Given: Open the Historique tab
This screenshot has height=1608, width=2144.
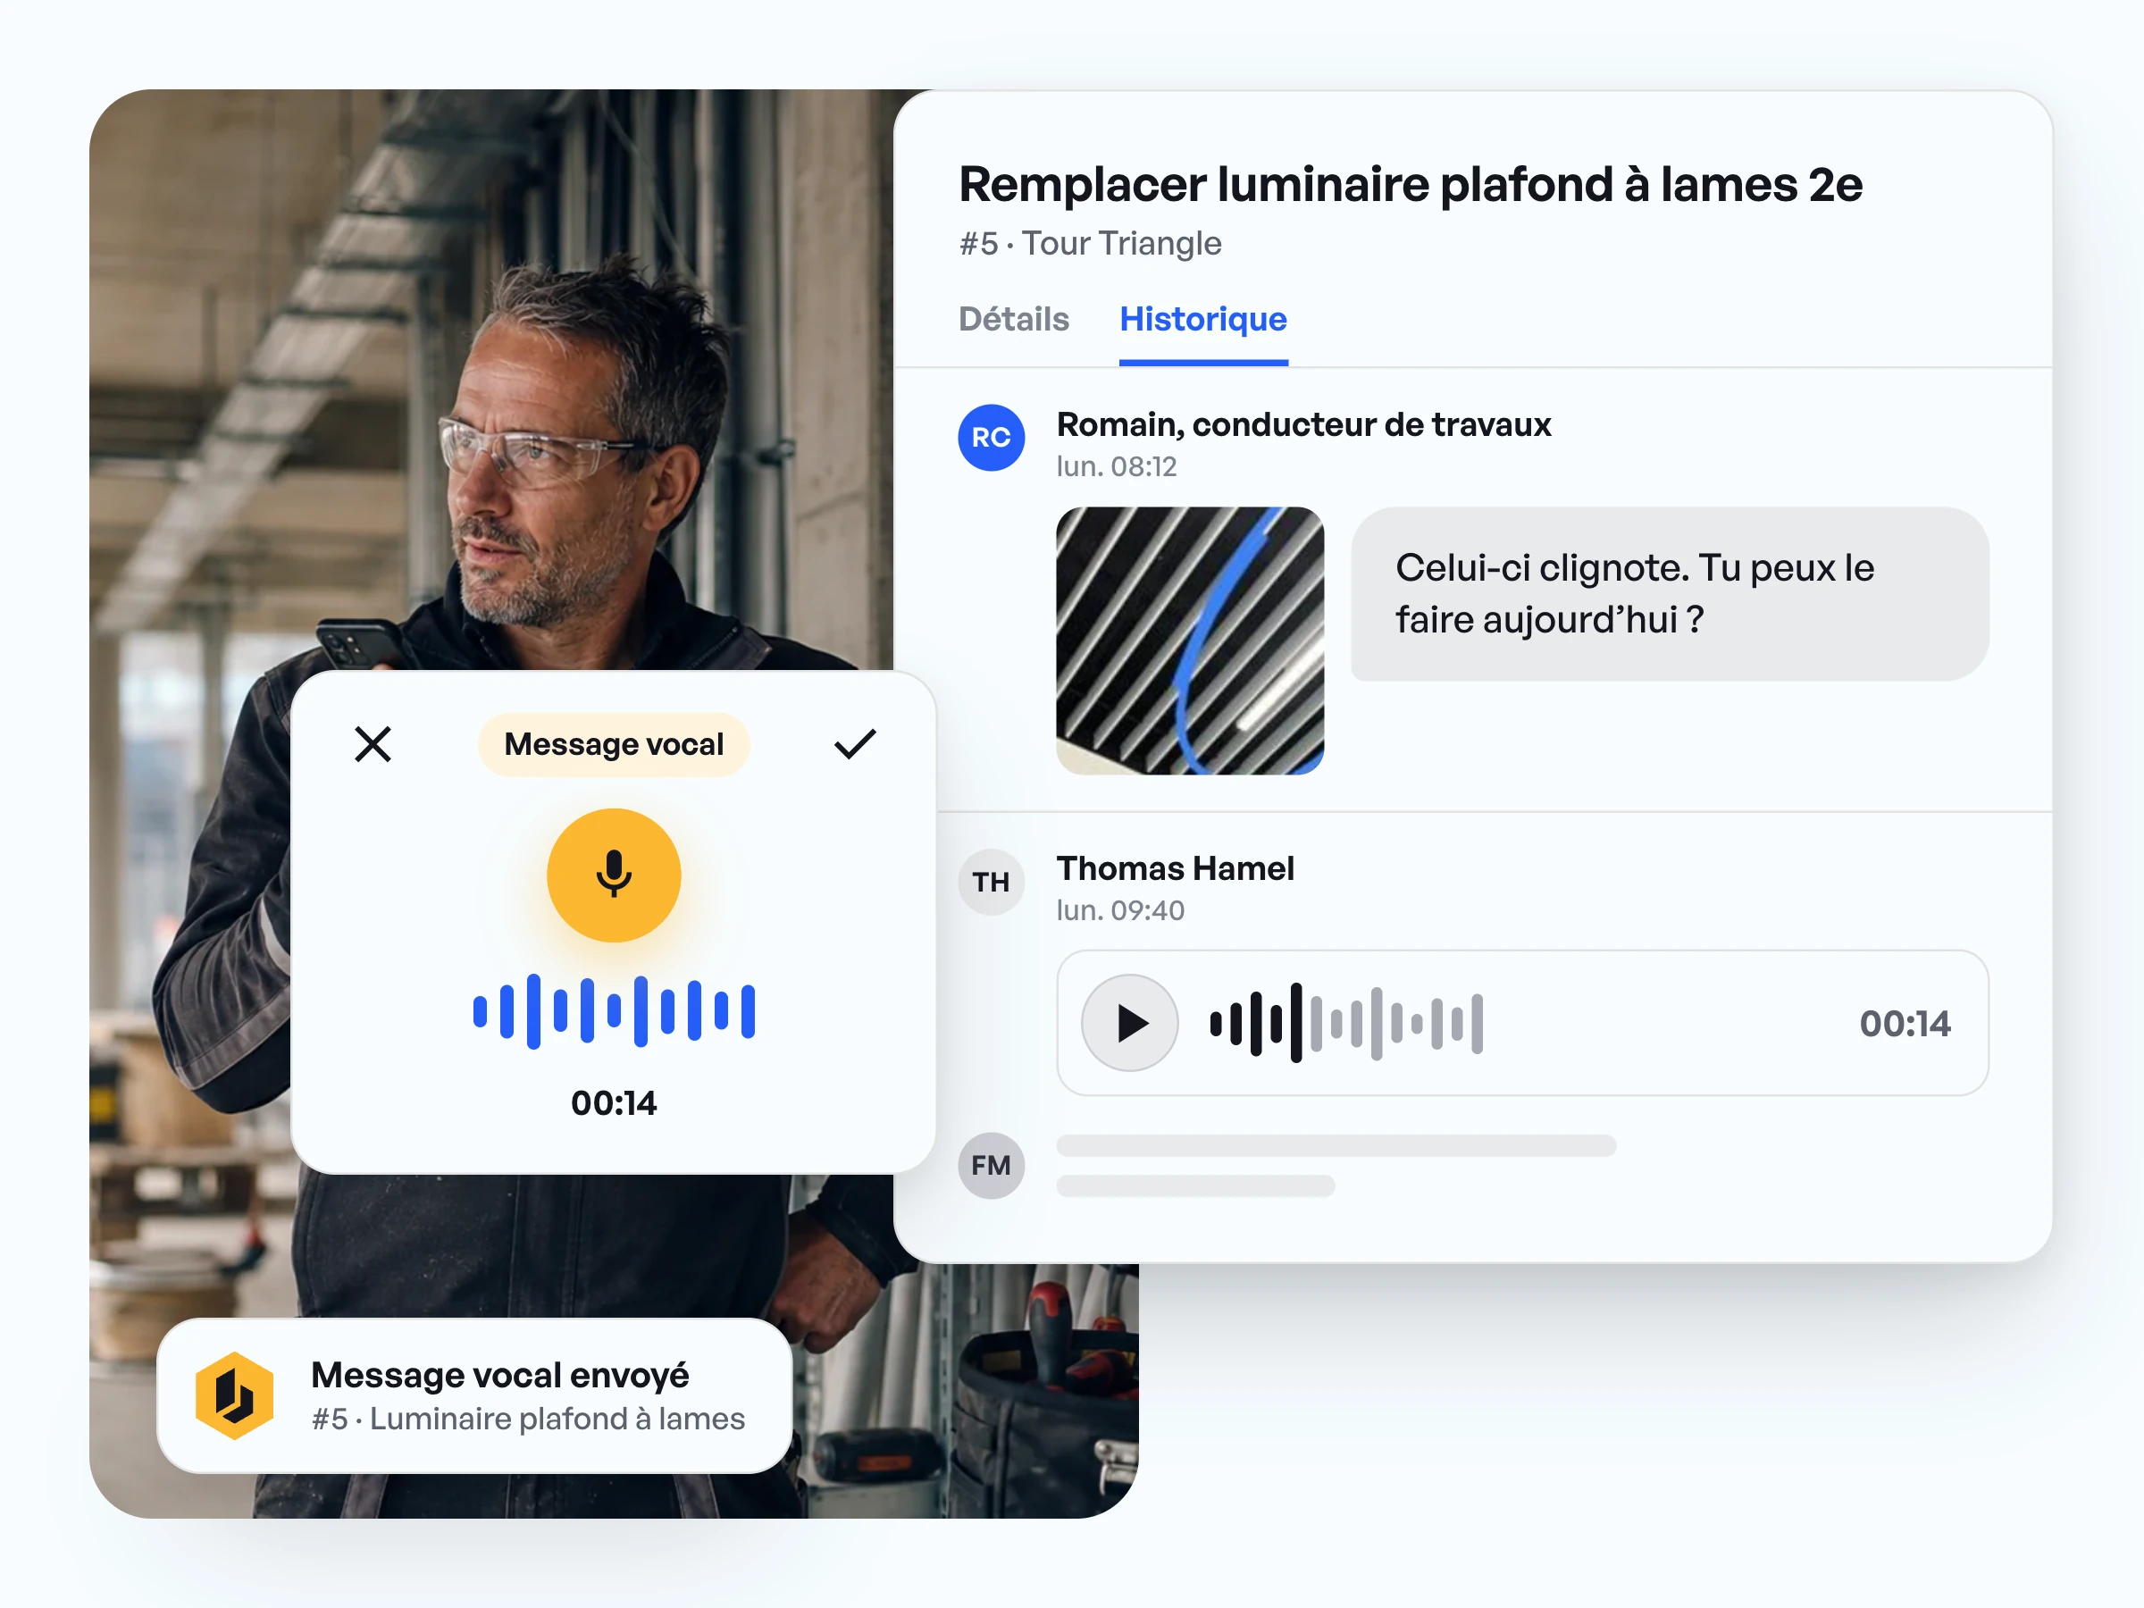Looking at the screenshot, I should 1202,319.
